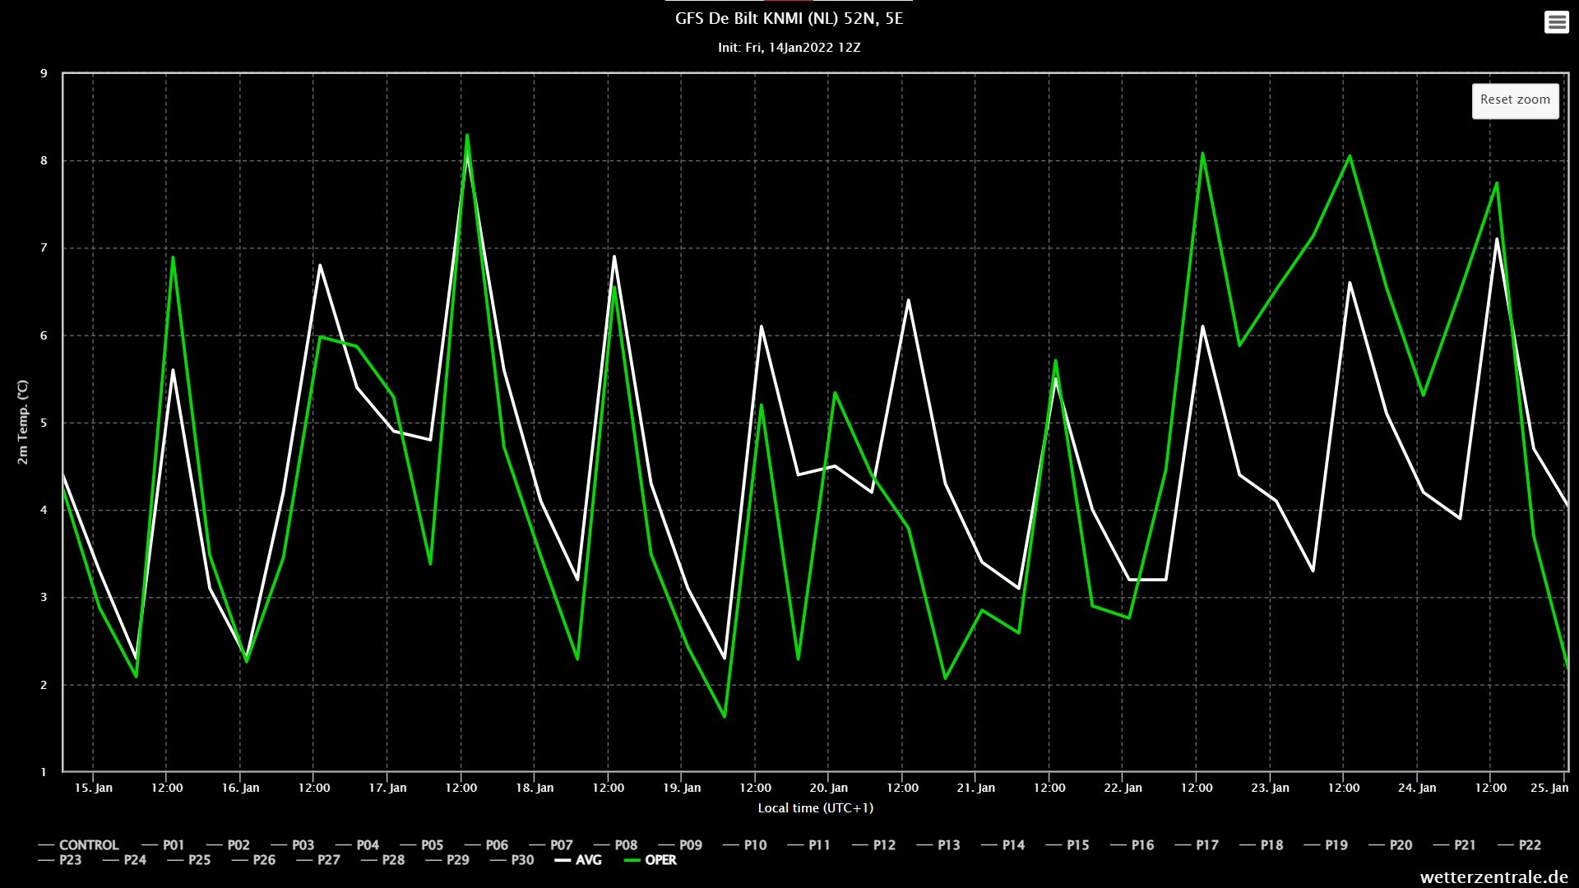This screenshot has height=888, width=1579.
Task: Toggle the OPER series legend item
Action: coord(660,860)
